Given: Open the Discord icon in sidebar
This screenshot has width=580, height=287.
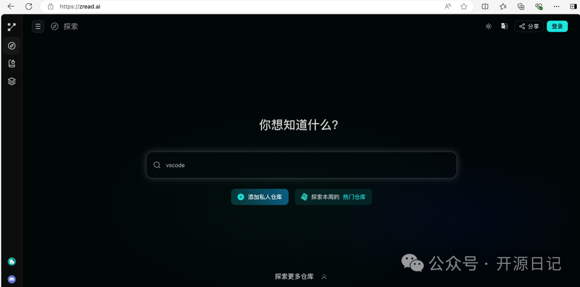Looking at the screenshot, I should 12,279.
